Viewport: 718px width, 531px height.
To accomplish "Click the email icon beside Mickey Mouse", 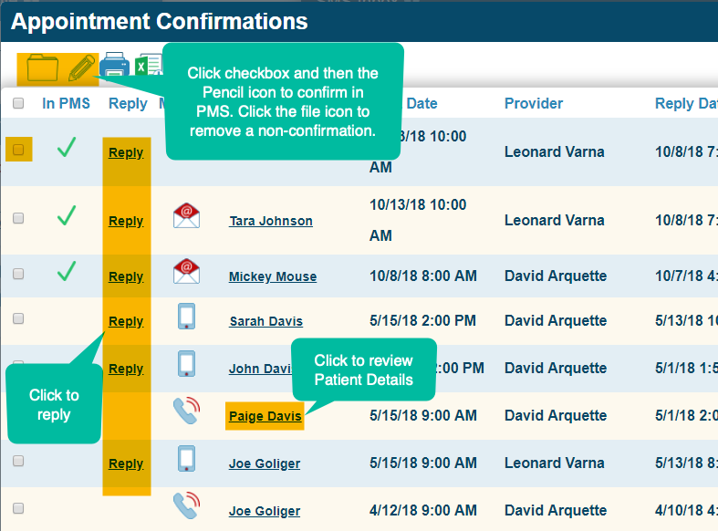I will point(187,272).
